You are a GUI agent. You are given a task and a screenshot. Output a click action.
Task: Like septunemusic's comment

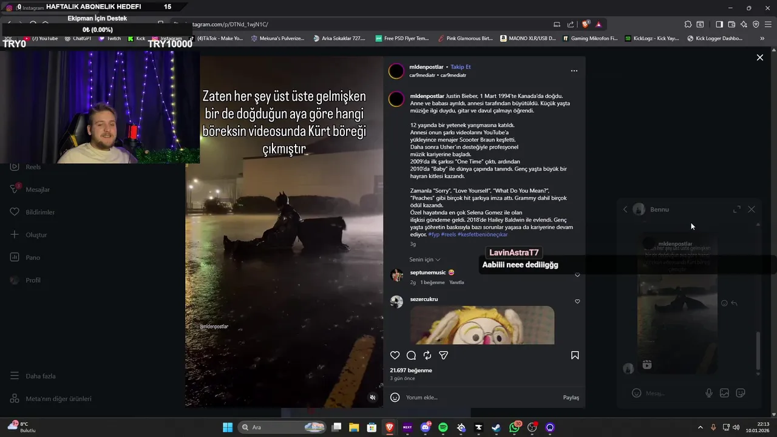(577, 275)
